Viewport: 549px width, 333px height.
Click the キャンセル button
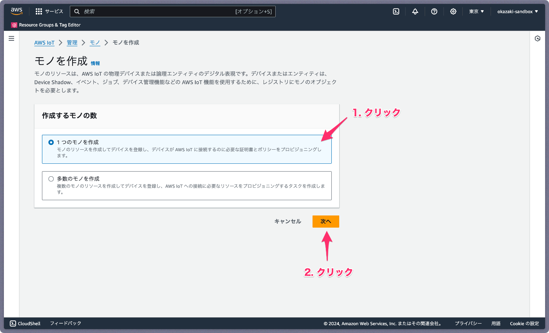(x=288, y=221)
